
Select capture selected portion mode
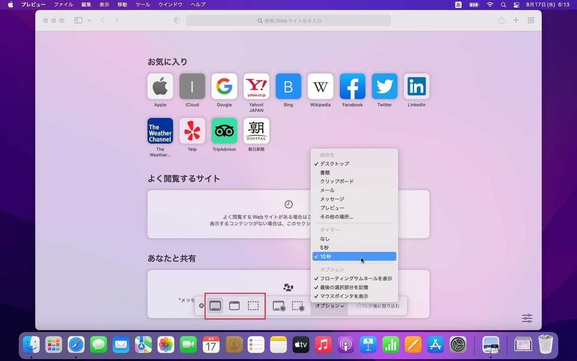pyautogui.click(x=253, y=306)
